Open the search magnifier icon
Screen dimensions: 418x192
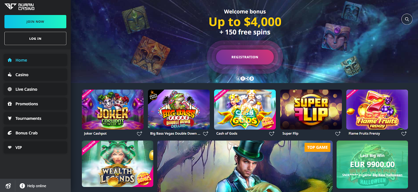(x=407, y=19)
